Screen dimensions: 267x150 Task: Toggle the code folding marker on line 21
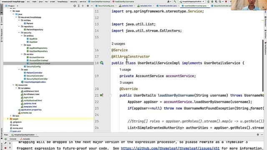(110, 95)
